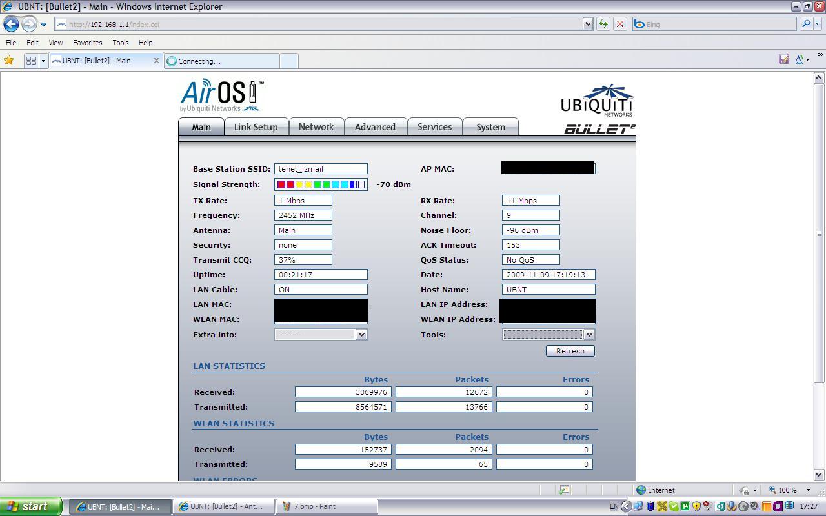Select the System tab
Viewport: 826px width, 516px height.
click(x=490, y=127)
